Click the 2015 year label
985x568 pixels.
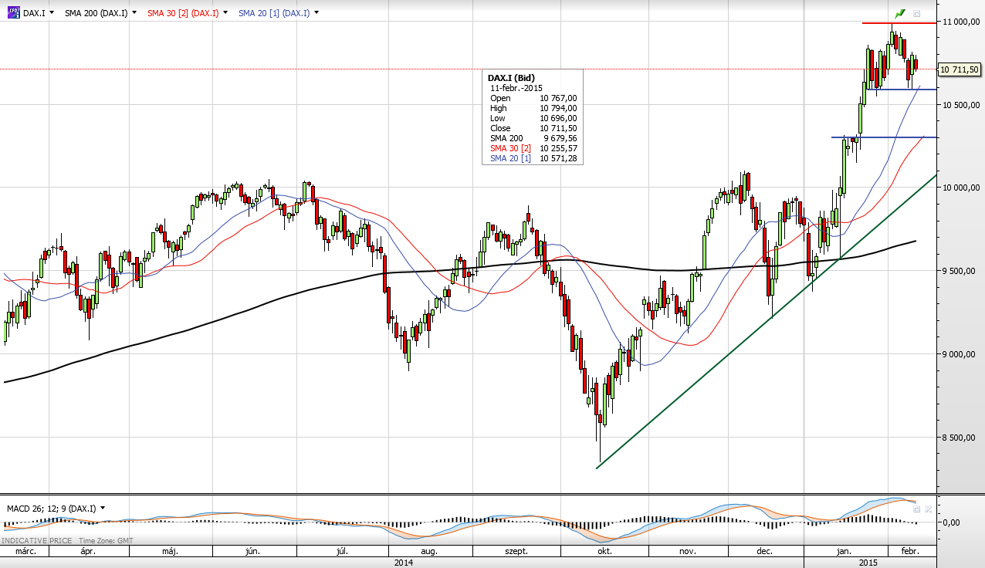[x=870, y=563]
